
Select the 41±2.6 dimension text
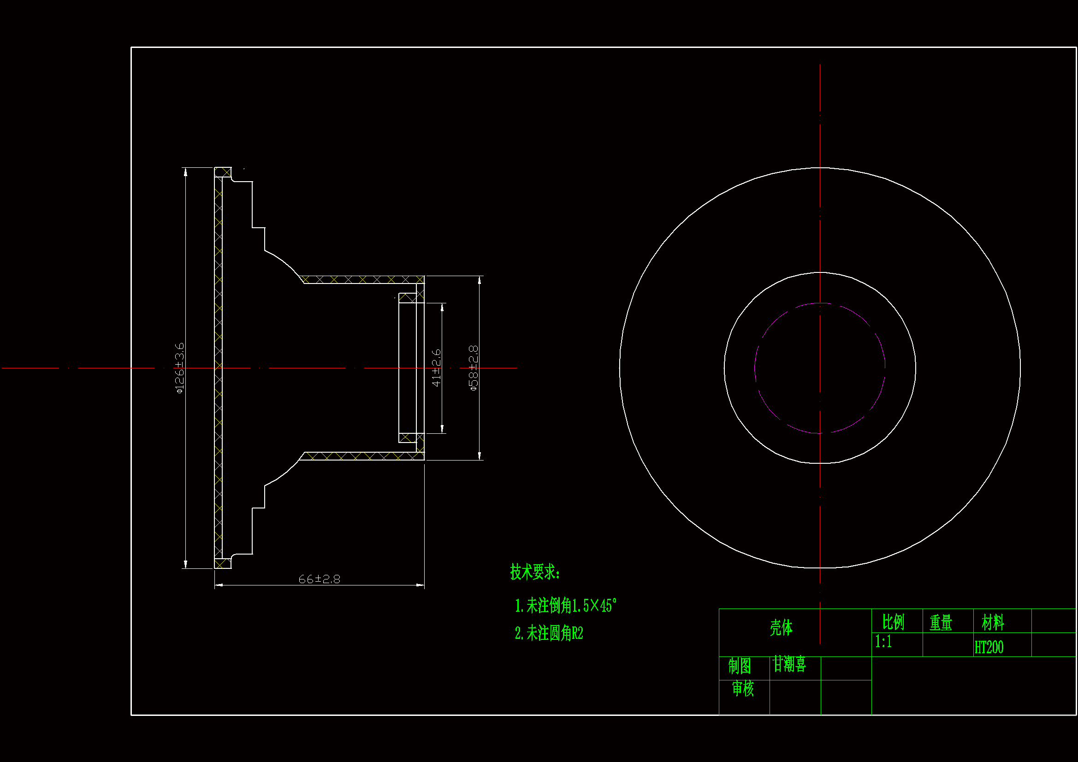click(436, 367)
